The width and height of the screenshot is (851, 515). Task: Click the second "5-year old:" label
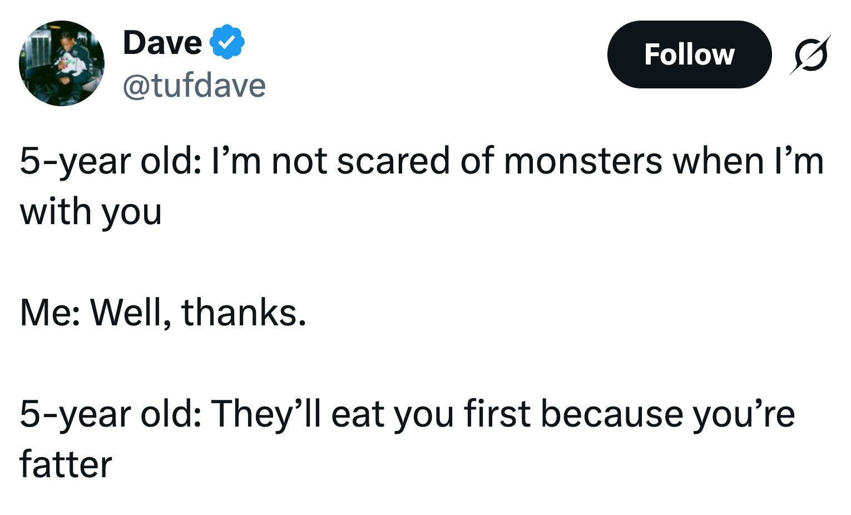[110, 414]
